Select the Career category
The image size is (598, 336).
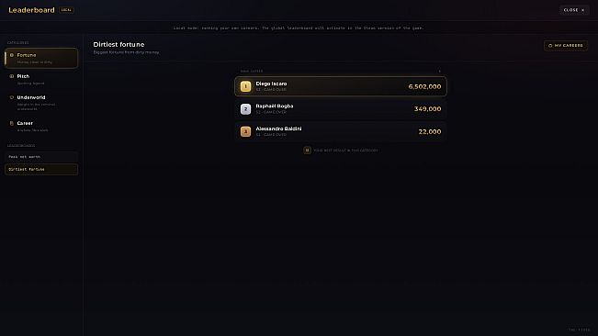click(41, 127)
